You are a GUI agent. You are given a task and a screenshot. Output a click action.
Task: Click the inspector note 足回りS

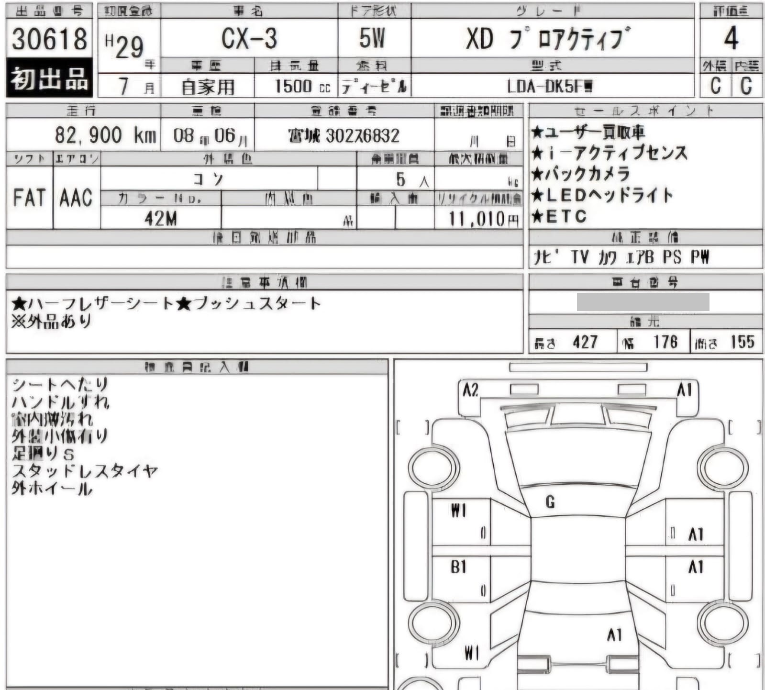[43, 453]
